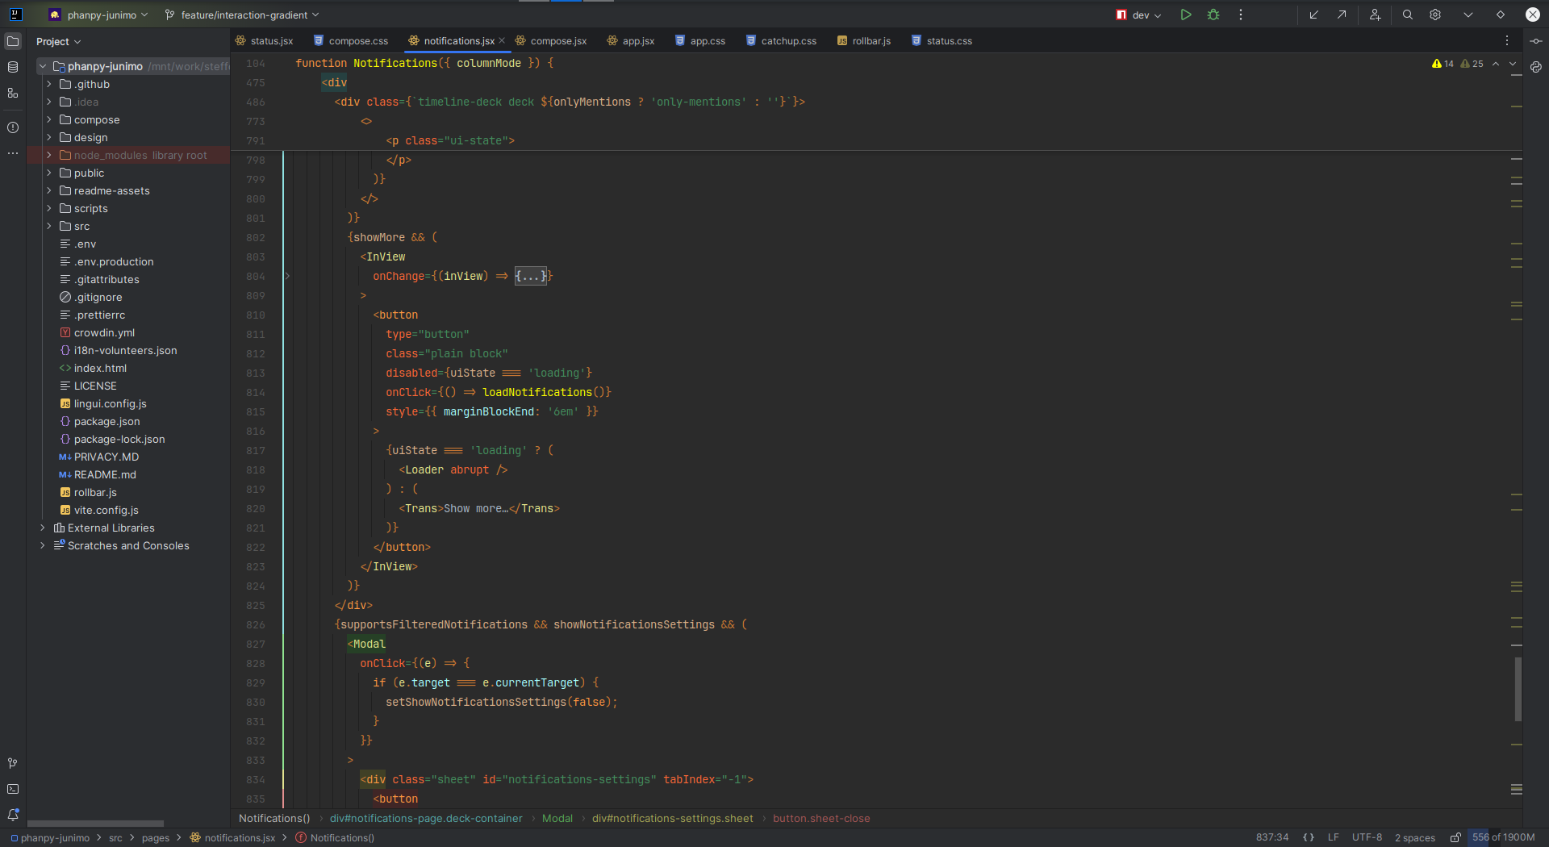The height and width of the screenshot is (847, 1549).
Task: Click button.sheet-close breadcrumb
Action: click(x=821, y=818)
